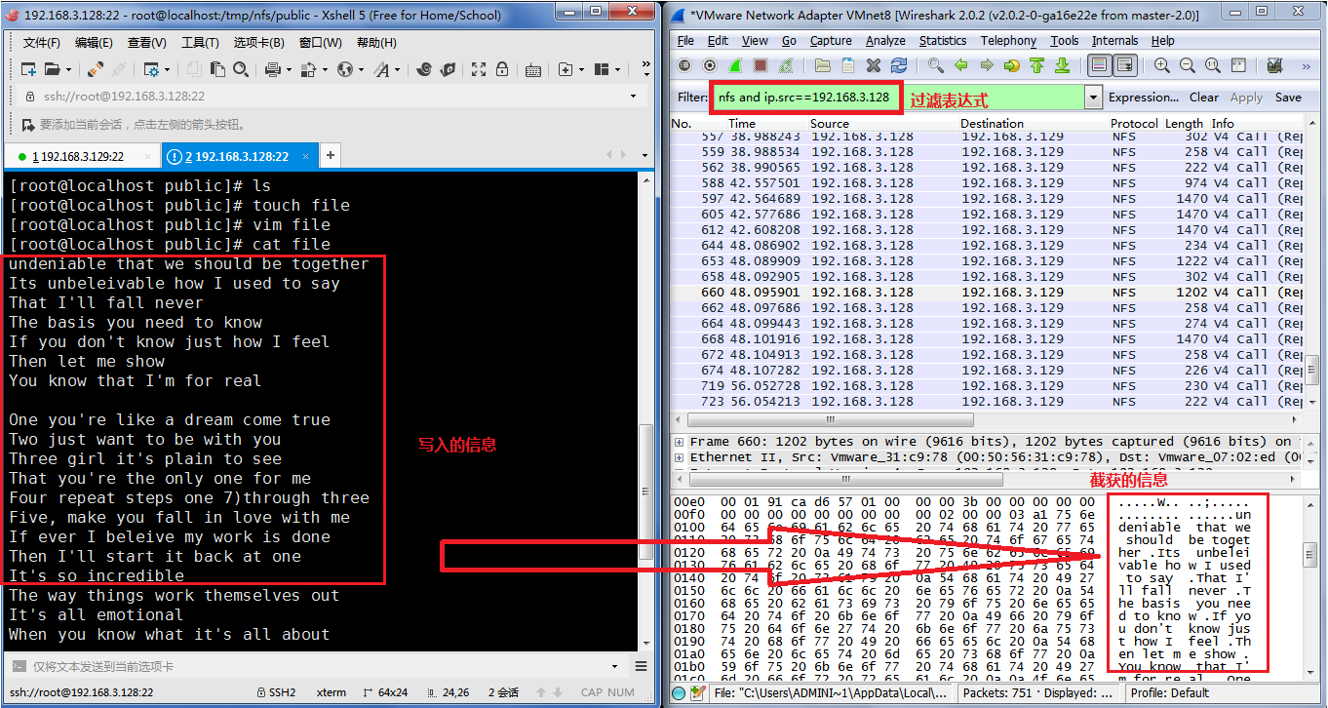The width and height of the screenshot is (1328, 708).
Task: Expand the Ethernet II tree node
Action: point(679,457)
